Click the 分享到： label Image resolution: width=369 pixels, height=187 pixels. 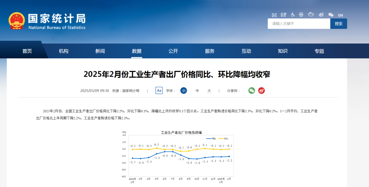tap(233, 91)
